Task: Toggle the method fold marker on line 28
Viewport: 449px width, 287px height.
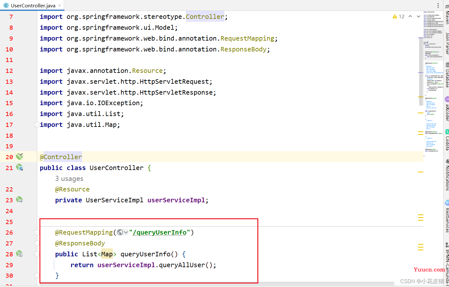Action: tap(37, 254)
